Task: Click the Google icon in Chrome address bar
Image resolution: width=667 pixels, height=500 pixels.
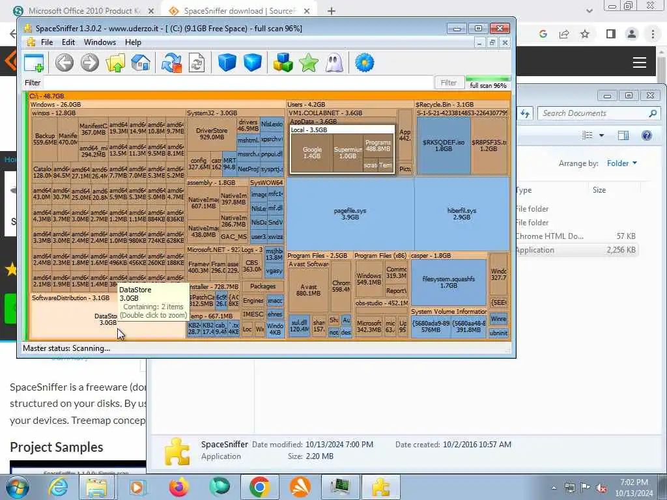Action: (543, 34)
